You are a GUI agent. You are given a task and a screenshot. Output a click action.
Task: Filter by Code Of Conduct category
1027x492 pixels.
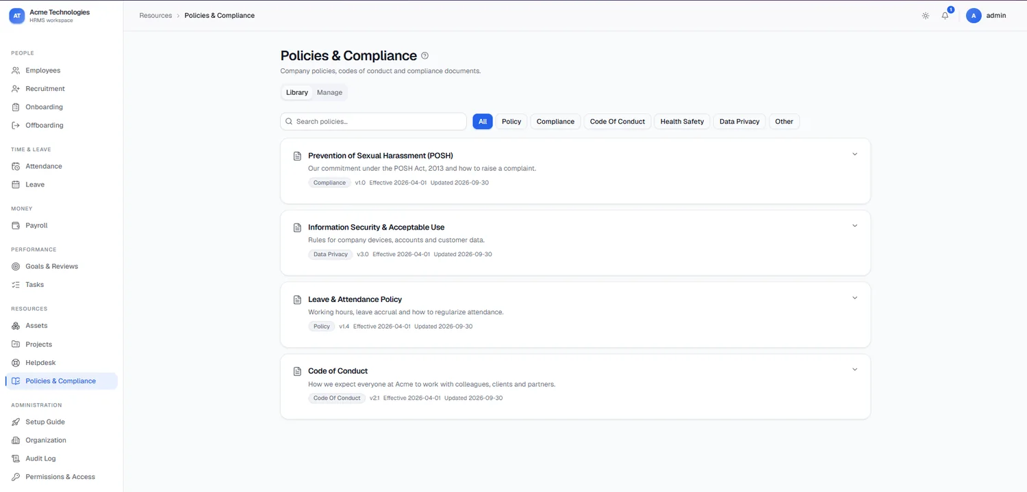(x=618, y=122)
